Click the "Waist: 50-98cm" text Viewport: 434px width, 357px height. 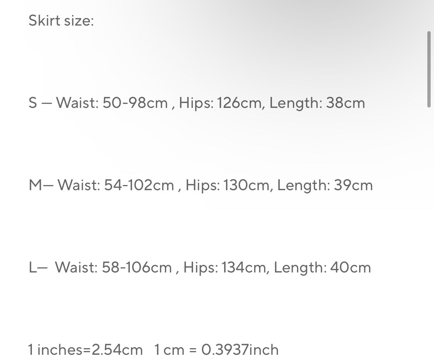point(112,103)
